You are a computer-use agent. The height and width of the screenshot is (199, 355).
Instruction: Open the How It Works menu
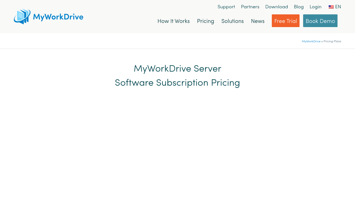[174, 21]
